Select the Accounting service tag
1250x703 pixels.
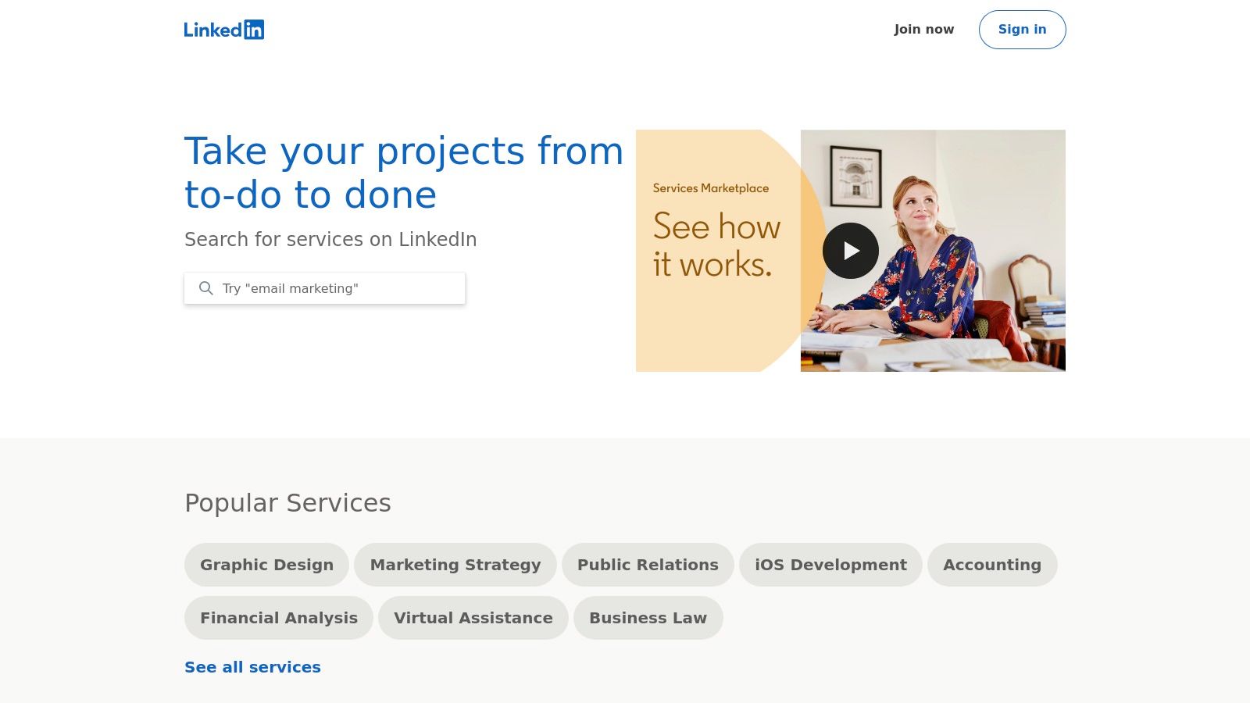(x=992, y=564)
